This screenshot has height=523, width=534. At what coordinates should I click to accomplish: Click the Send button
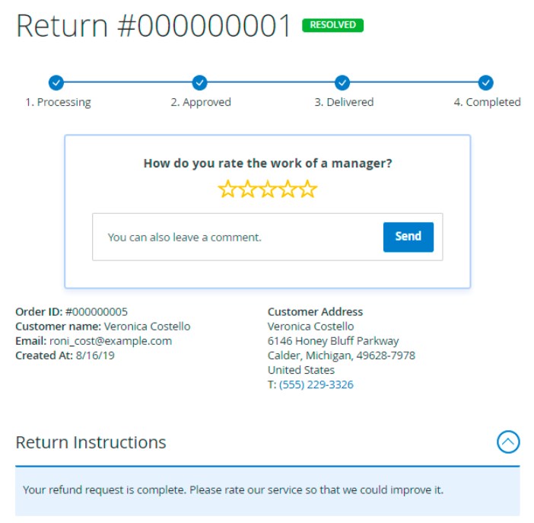tap(408, 237)
